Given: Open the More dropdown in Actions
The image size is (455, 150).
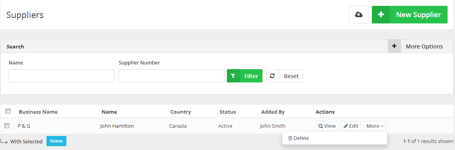Looking at the screenshot, I should (x=375, y=126).
